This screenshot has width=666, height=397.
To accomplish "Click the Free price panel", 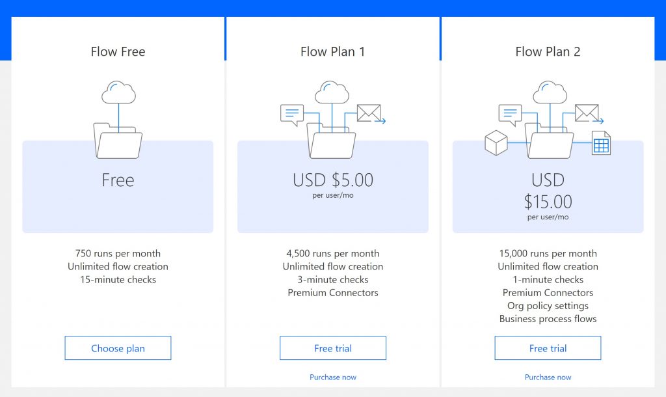I will point(118,187).
